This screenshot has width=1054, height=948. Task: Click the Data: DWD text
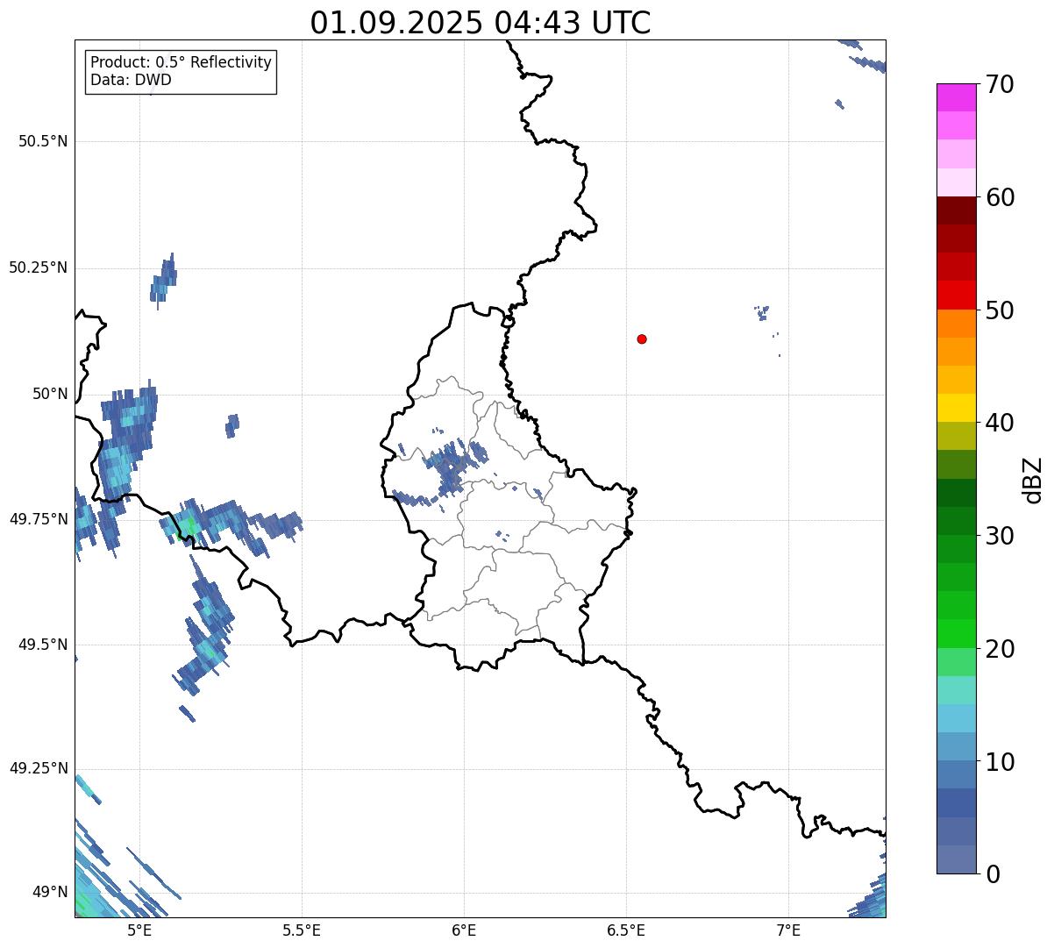[131, 80]
